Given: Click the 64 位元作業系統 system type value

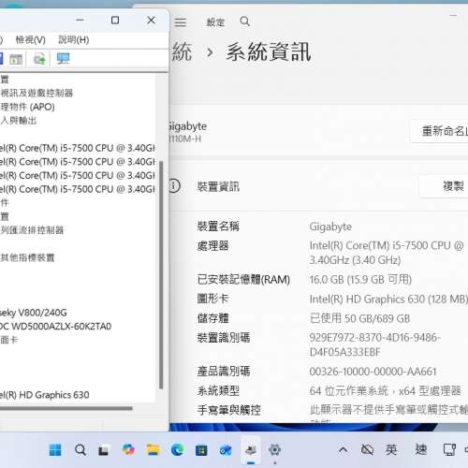Looking at the screenshot, I should tap(385, 391).
